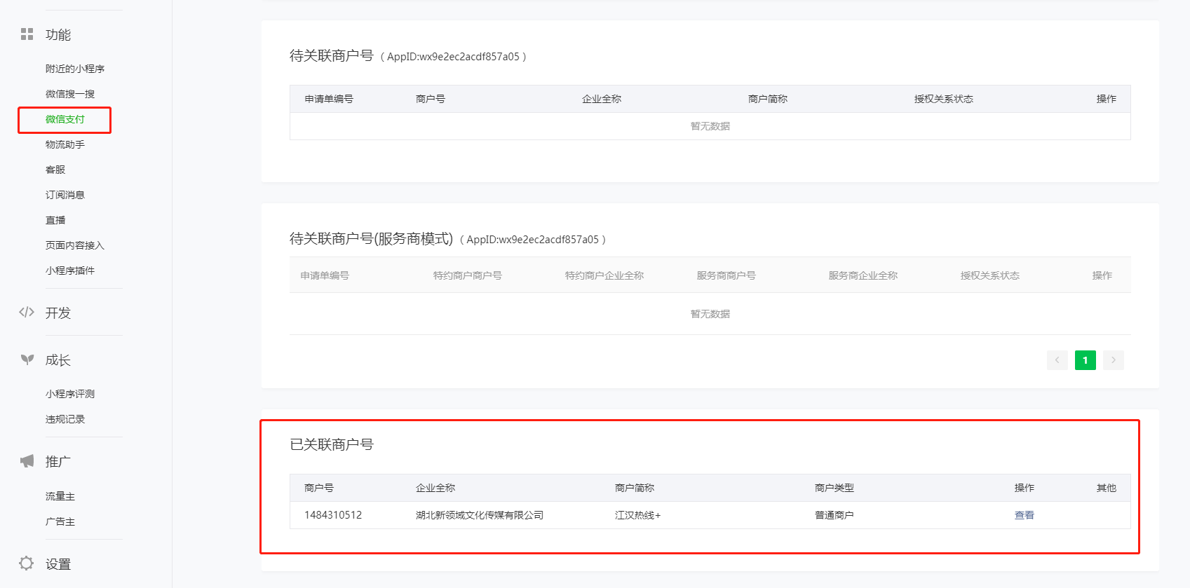Viewport: 1190px width, 588px height.
Task: Go to 客服 in sidebar
Action: pos(55,170)
